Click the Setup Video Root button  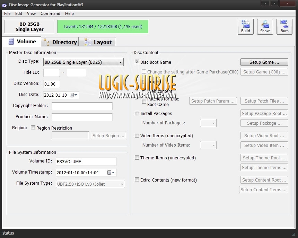264,135
